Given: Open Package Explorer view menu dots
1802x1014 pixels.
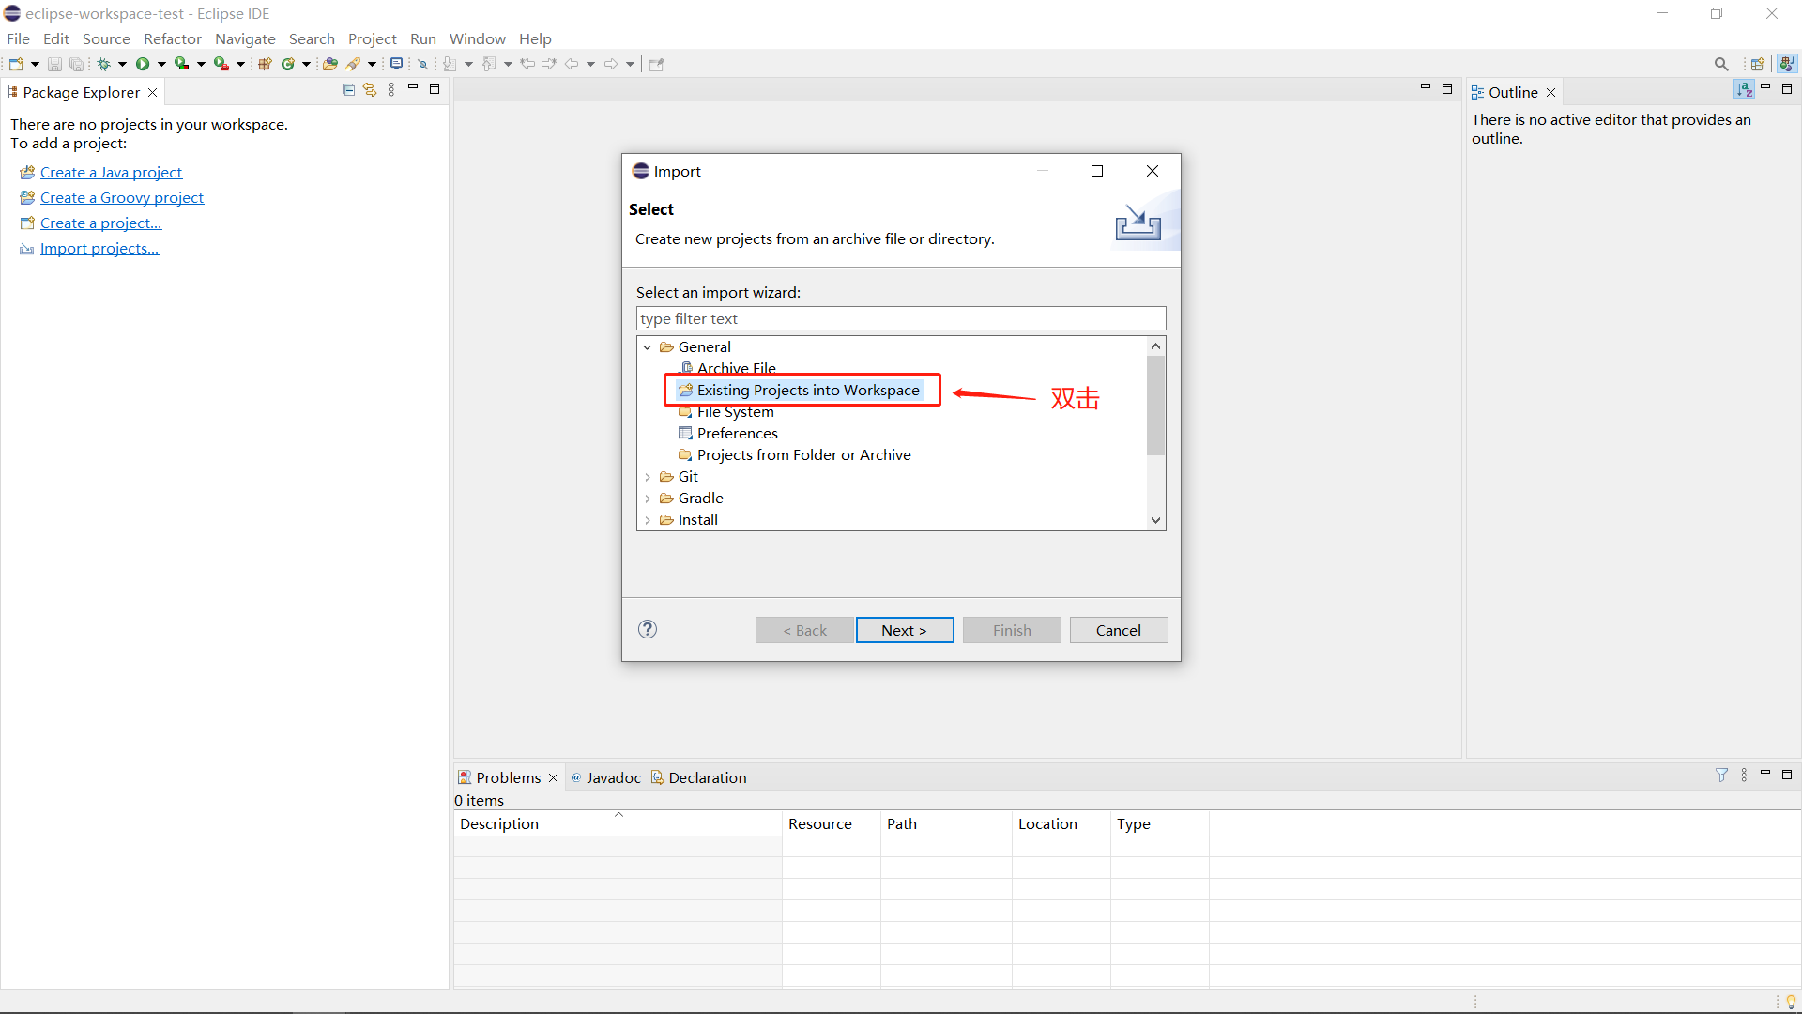Looking at the screenshot, I should pyautogui.click(x=391, y=90).
